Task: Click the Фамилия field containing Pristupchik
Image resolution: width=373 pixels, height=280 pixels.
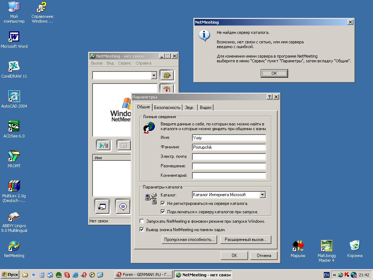Action: [229, 147]
